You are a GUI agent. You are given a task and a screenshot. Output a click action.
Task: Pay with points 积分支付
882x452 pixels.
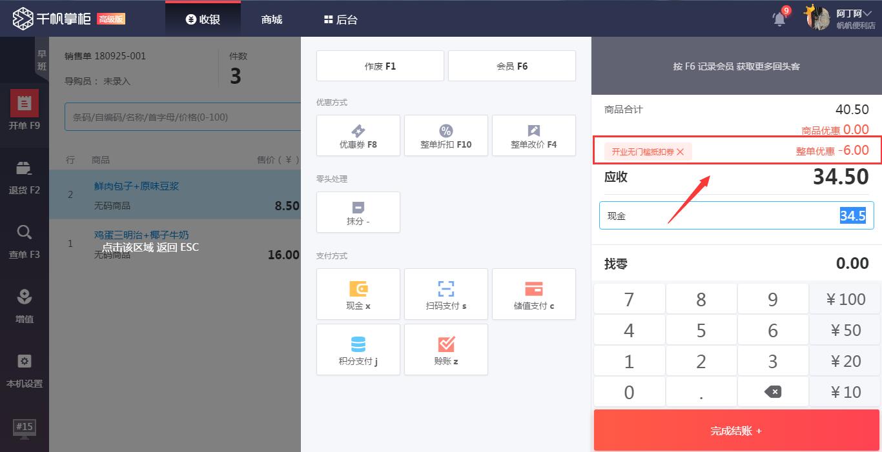click(358, 349)
